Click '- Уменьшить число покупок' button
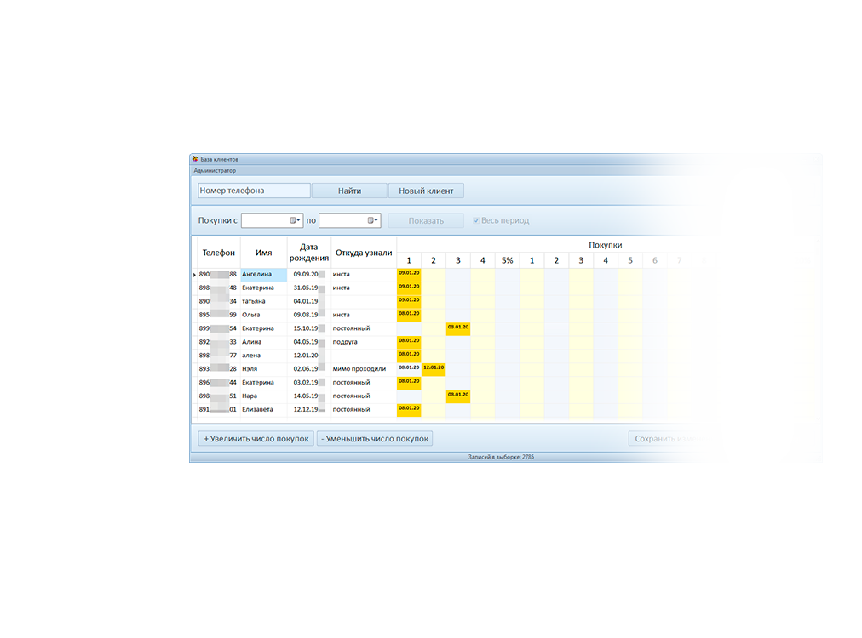This screenshot has width=862, height=638. (375, 439)
